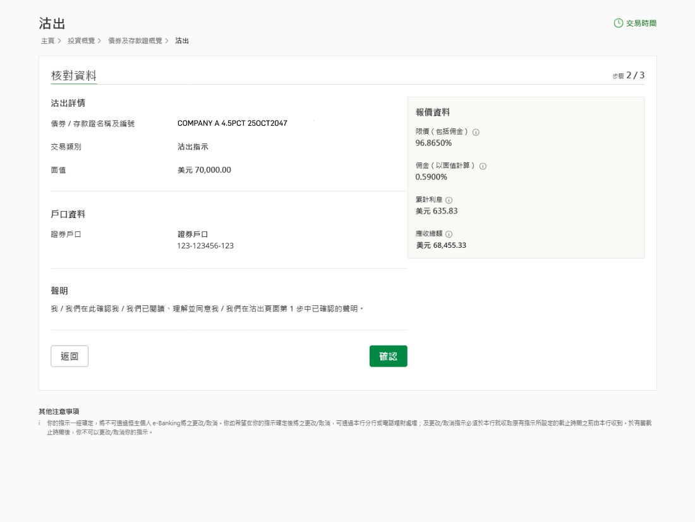Go to 主頁 in the breadcrumb

pyautogui.click(x=47, y=40)
